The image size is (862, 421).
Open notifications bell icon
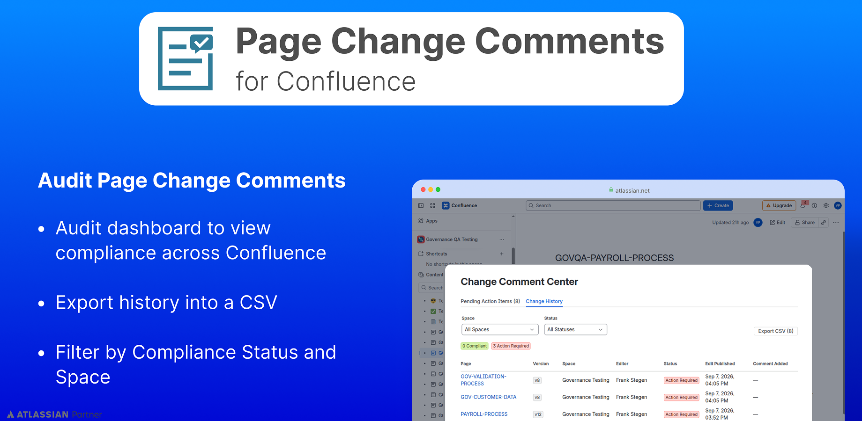coord(803,205)
